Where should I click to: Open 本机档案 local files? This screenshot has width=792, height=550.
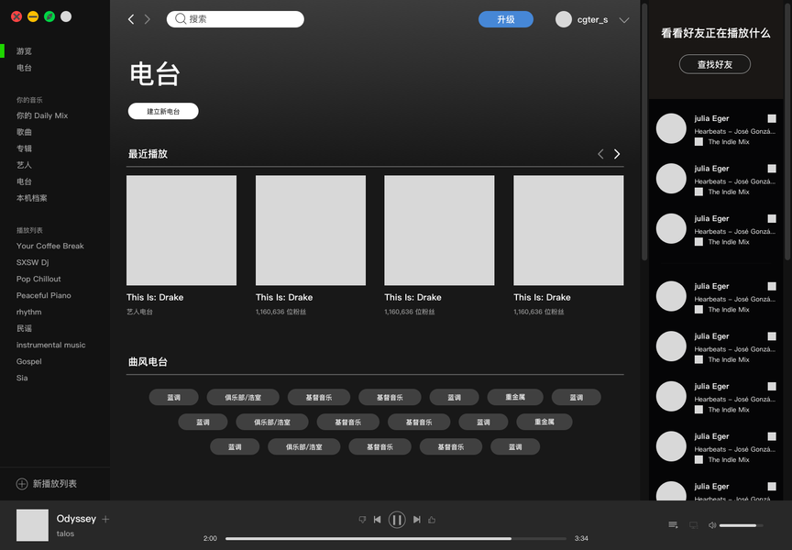(x=31, y=198)
